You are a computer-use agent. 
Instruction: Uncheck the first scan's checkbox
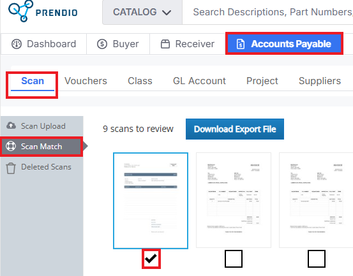[151, 259]
